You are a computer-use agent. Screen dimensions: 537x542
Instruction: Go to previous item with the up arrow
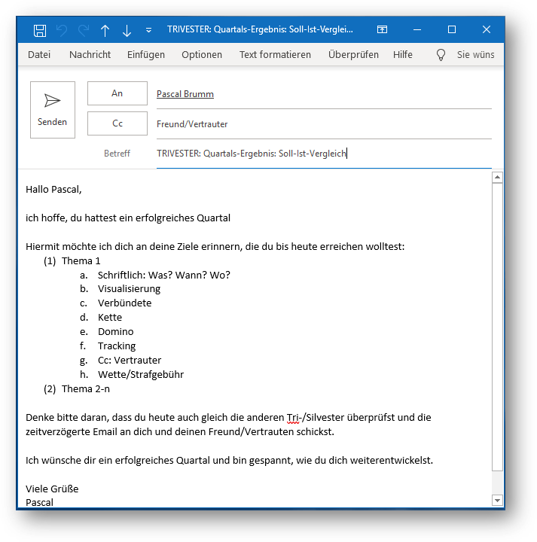tap(105, 30)
